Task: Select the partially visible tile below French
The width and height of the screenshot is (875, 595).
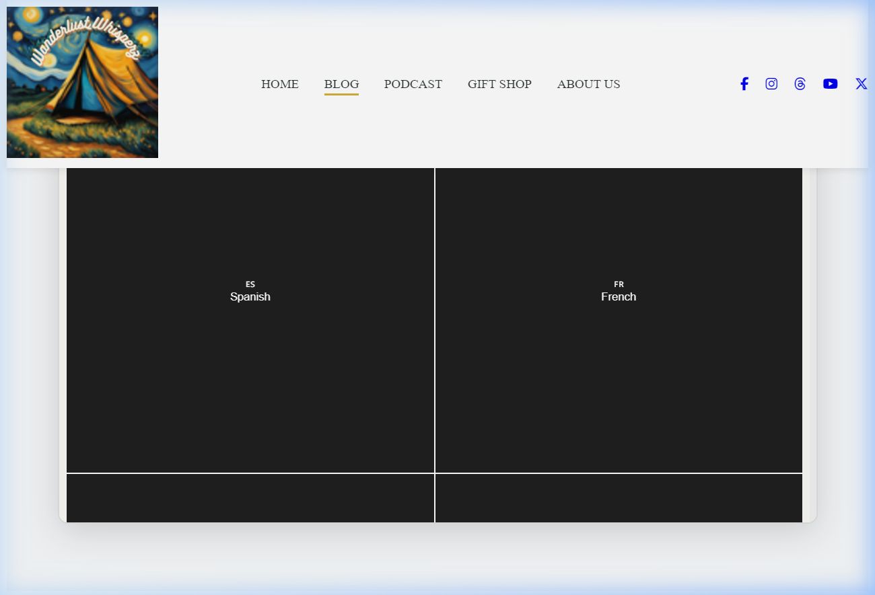Action: 618,498
